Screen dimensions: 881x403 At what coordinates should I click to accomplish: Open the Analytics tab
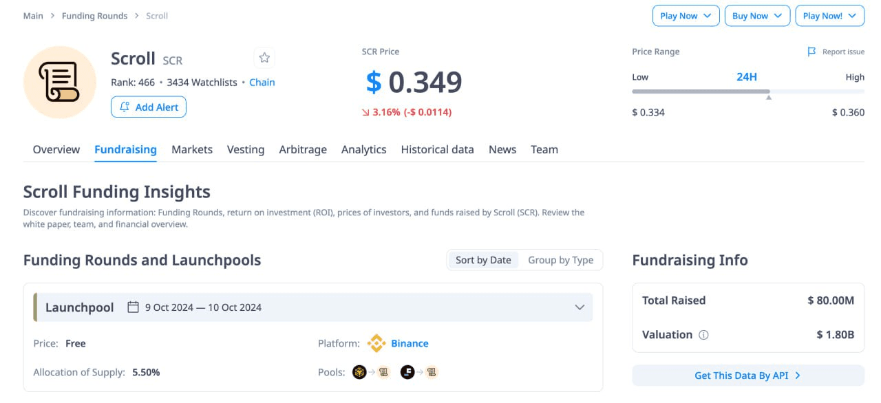[x=364, y=149]
